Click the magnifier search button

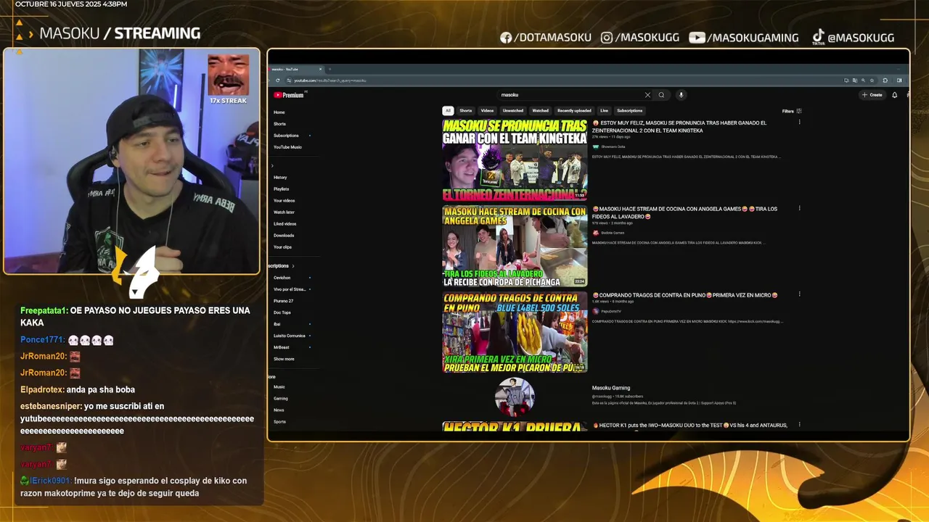coord(661,95)
